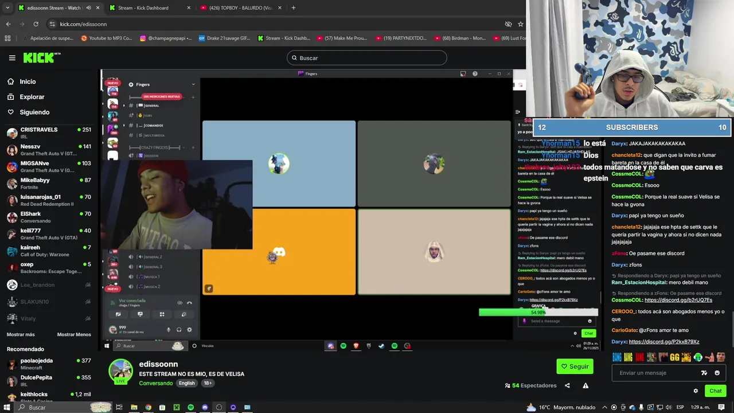The width and height of the screenshot is (734, 413).
Task: Open discord.gg/P2kxB79Xz link in chat
Action: click(x=664, y=342)
